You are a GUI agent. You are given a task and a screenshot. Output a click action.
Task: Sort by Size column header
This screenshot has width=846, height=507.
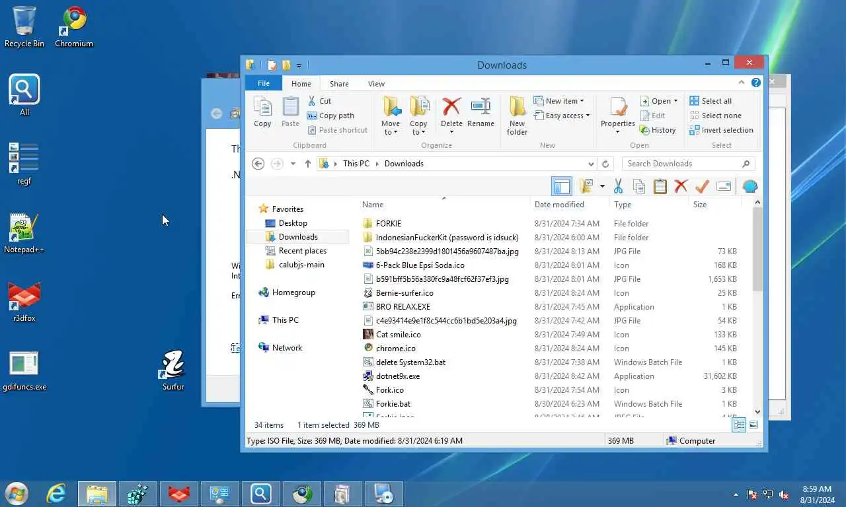tap(715, 205)
